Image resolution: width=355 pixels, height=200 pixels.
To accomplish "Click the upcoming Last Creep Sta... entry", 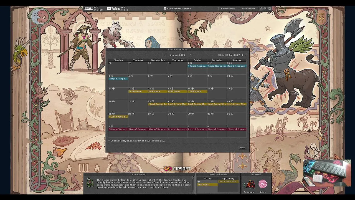I will [228, 182].
